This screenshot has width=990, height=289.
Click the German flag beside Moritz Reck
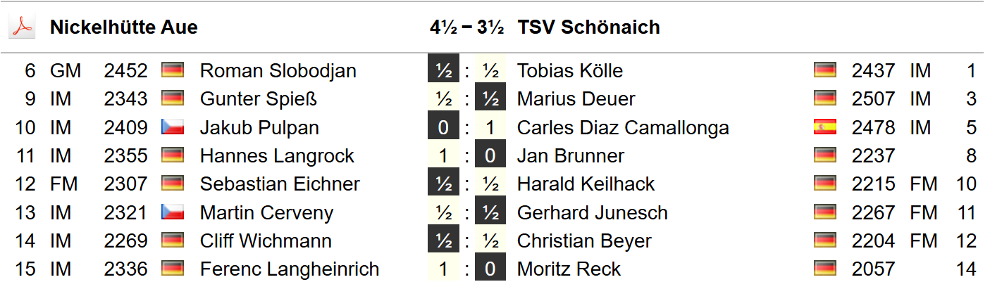tap(824, 269)
